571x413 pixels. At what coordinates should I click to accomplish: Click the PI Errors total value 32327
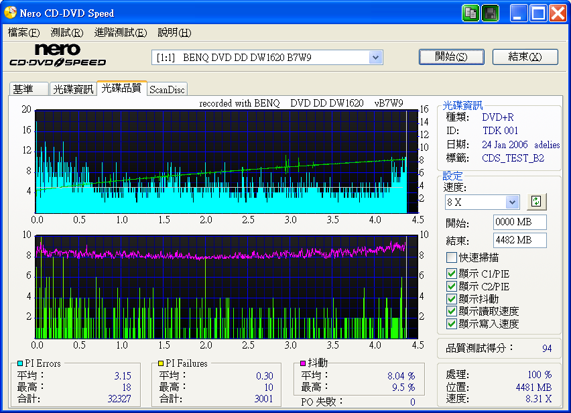(119, 399)
